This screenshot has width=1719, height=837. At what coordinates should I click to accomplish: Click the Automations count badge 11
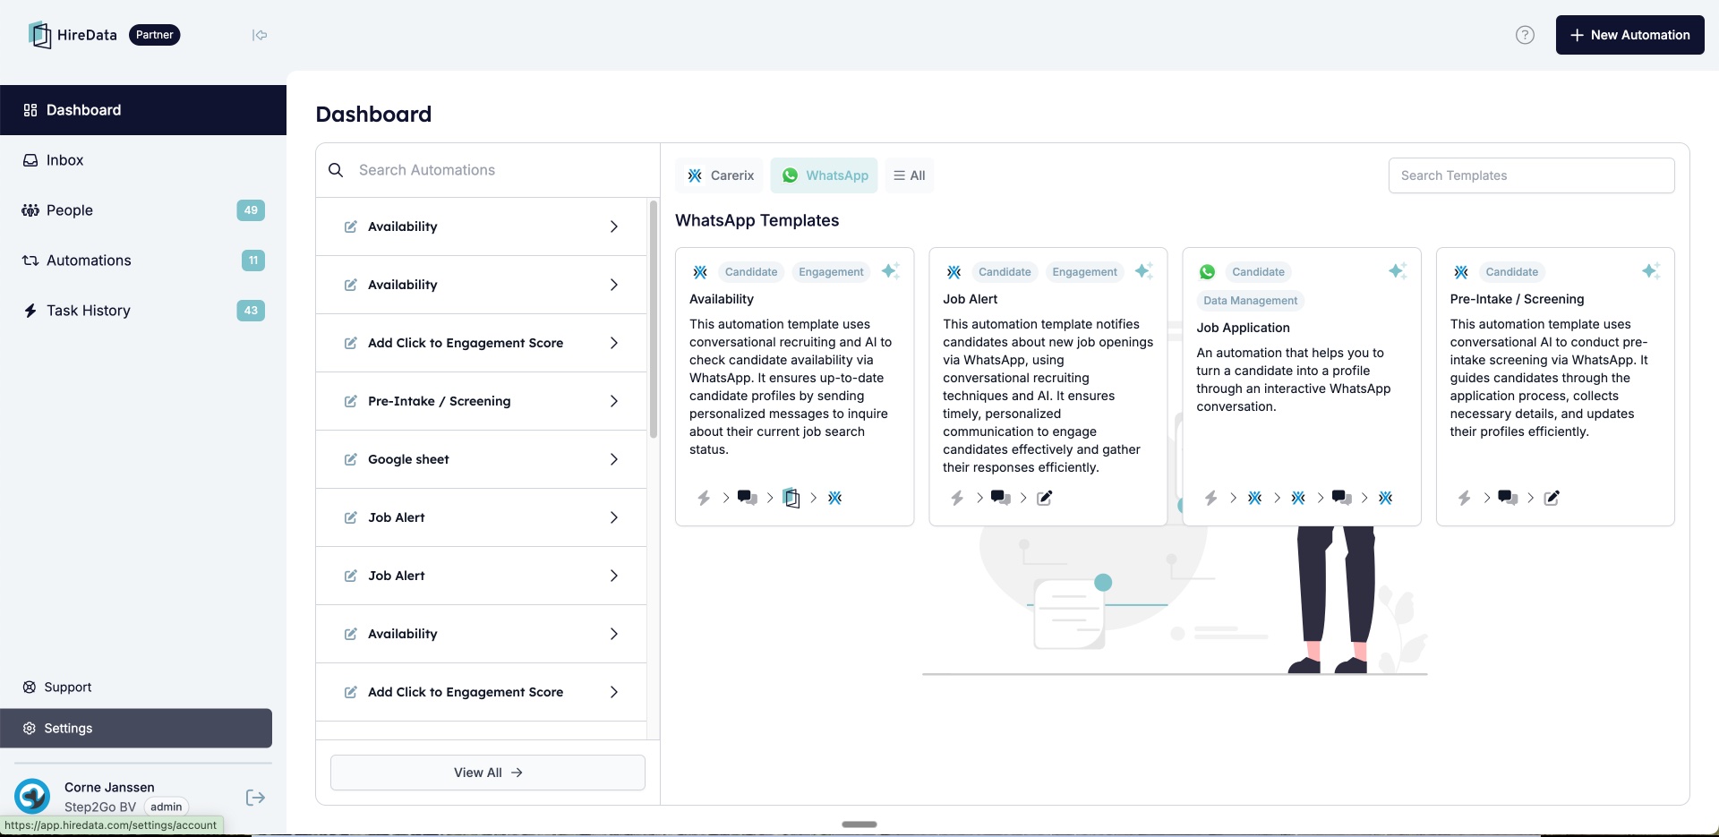pos(253,260)
